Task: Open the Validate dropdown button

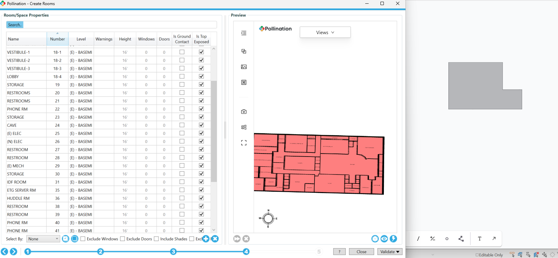Action: point(390,252)
